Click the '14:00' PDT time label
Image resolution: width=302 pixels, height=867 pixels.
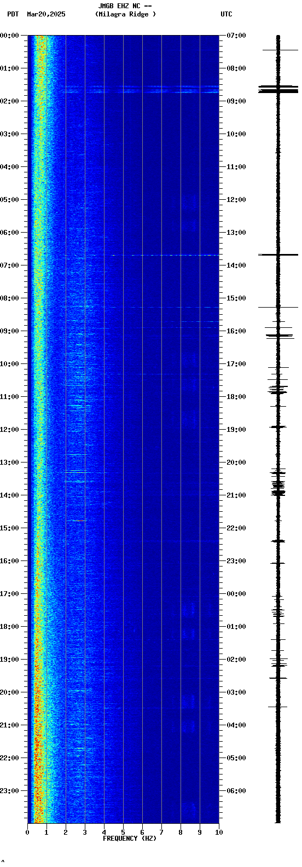coord(9,495)
